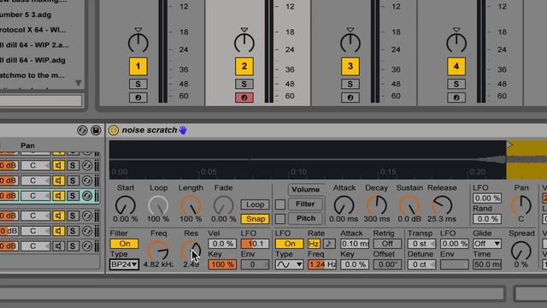
Task: Click the noise scratch device title
Action: click(x=150, y=130)
